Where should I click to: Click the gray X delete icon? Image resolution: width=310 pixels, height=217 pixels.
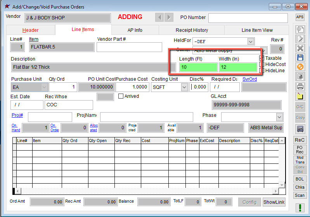point(300,48)
